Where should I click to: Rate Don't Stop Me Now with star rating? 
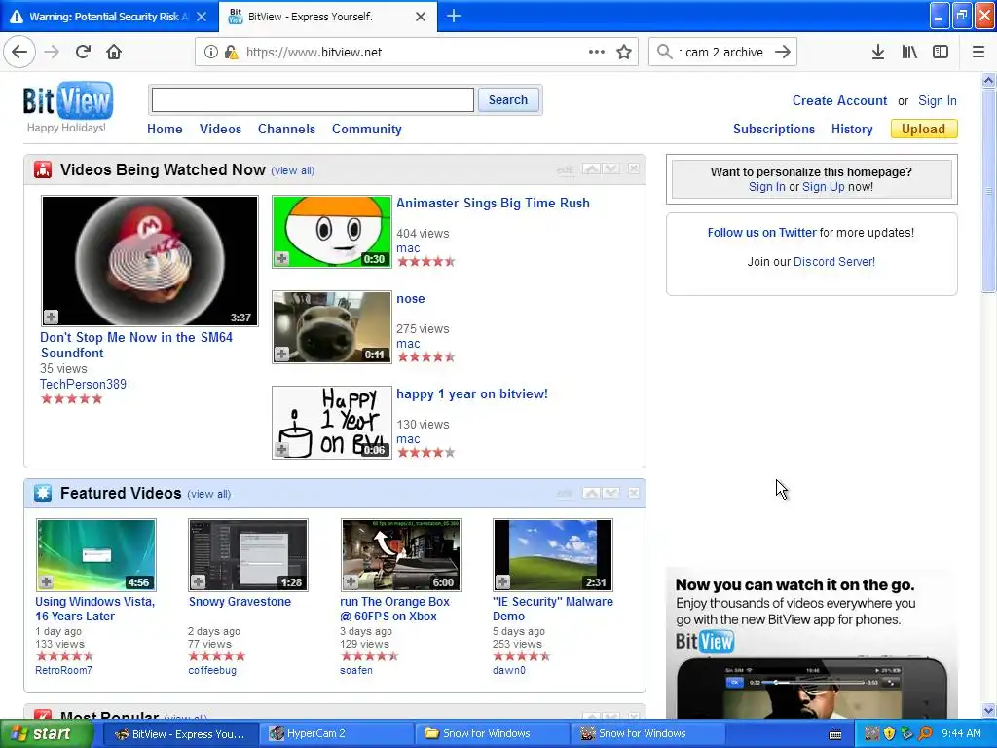tap(71, 398)
